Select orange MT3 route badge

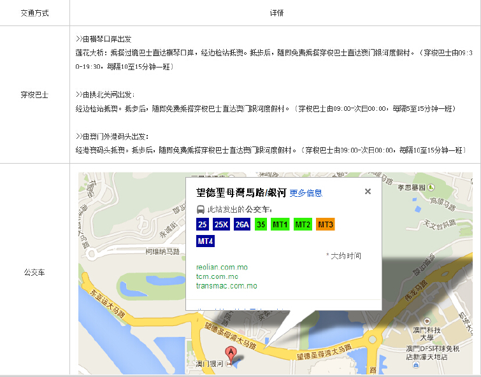pos(325,224)
